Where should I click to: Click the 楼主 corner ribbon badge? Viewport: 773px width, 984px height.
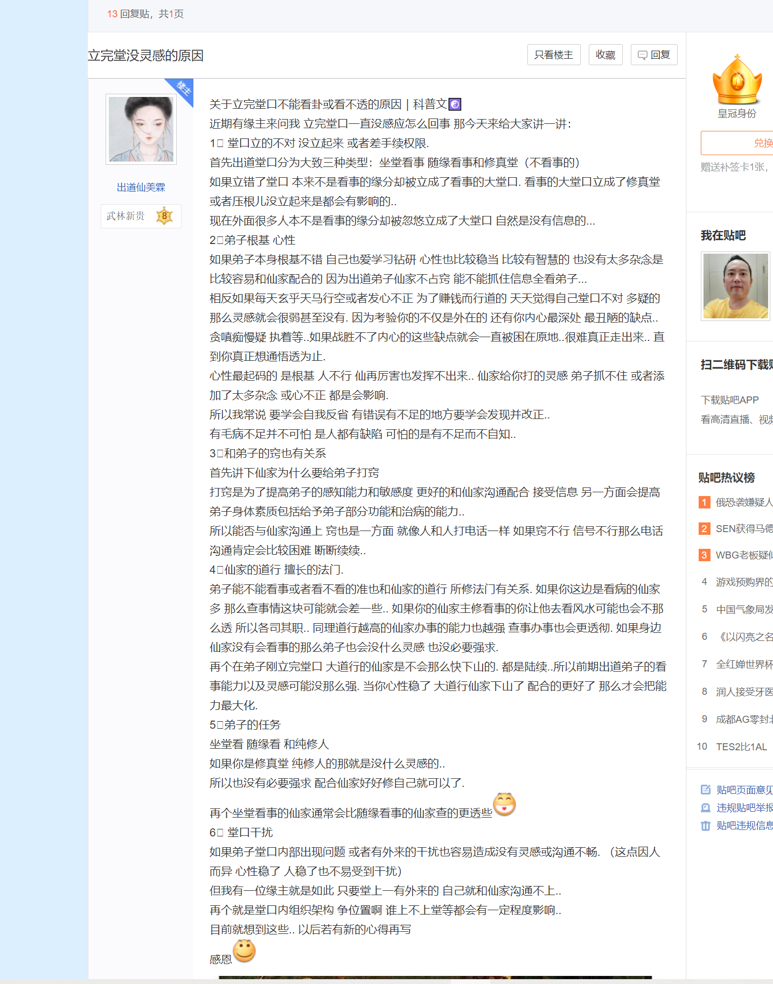pyautogui.click(x=181, y=90)
